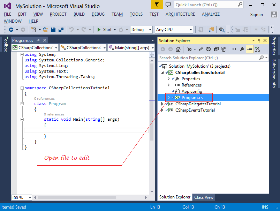Collapse the Main method outline block
The width and height of the screenshot is (280, 211).
(22, 119)
